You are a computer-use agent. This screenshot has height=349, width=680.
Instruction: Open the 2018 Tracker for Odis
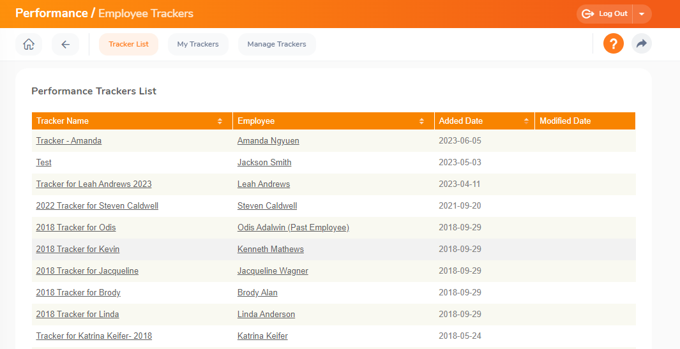(76, 227)
